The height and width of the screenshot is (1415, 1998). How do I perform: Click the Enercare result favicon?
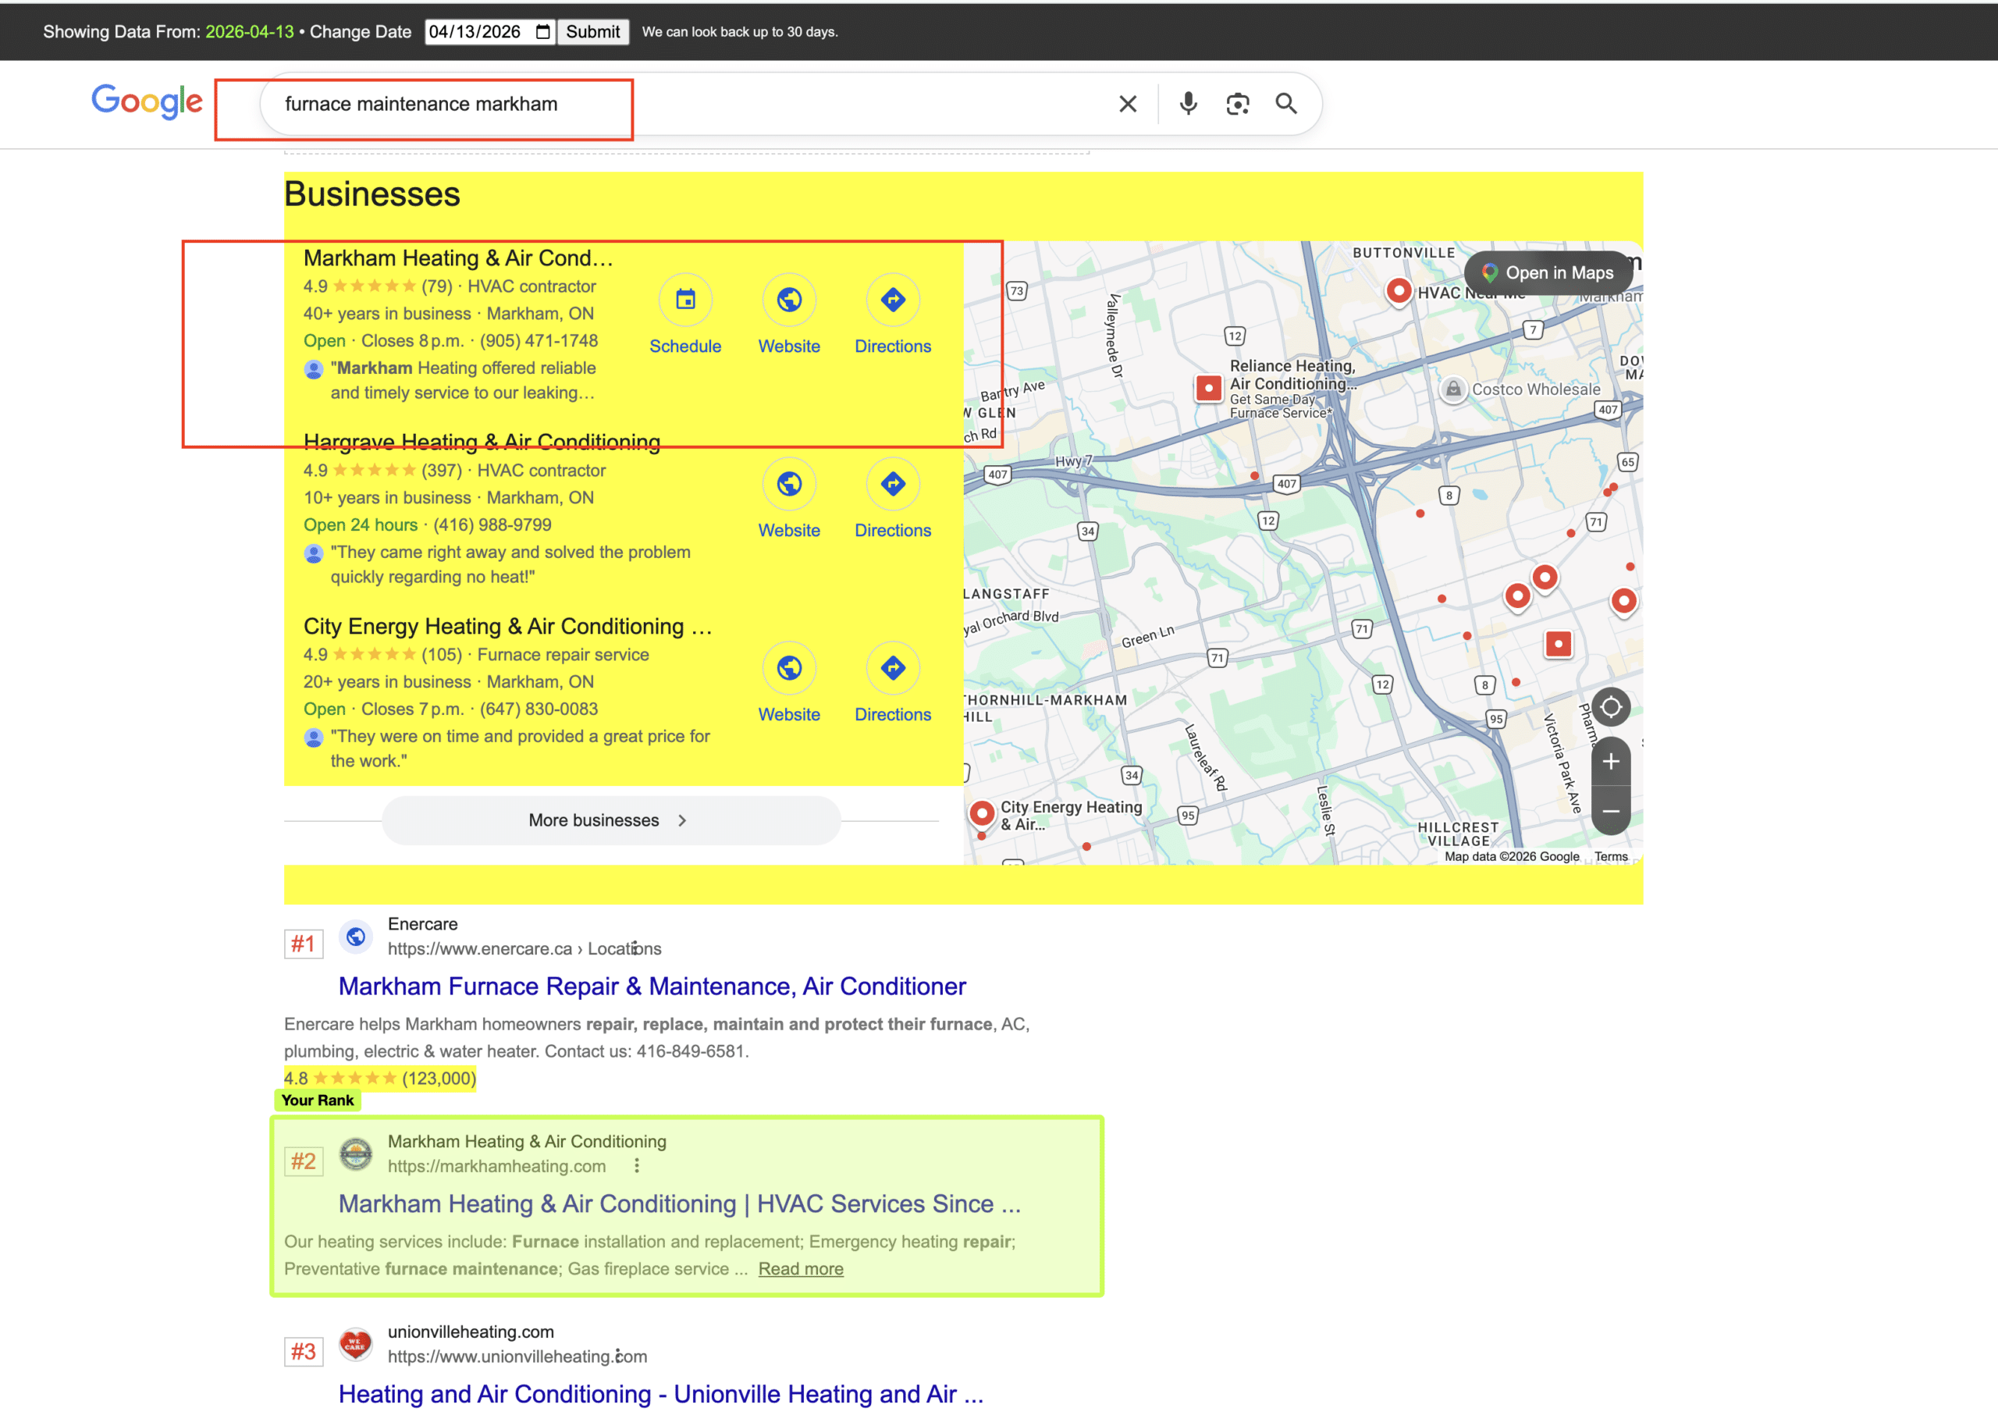(356, 937)
